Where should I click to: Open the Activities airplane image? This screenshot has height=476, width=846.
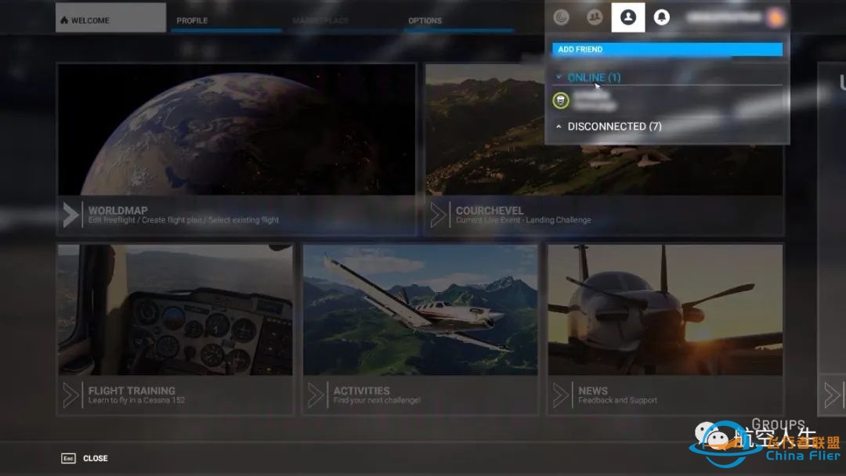(421, 310)
